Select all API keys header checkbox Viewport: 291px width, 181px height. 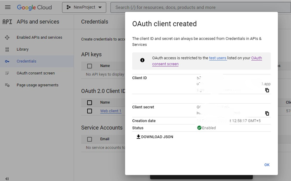(90, 66)
